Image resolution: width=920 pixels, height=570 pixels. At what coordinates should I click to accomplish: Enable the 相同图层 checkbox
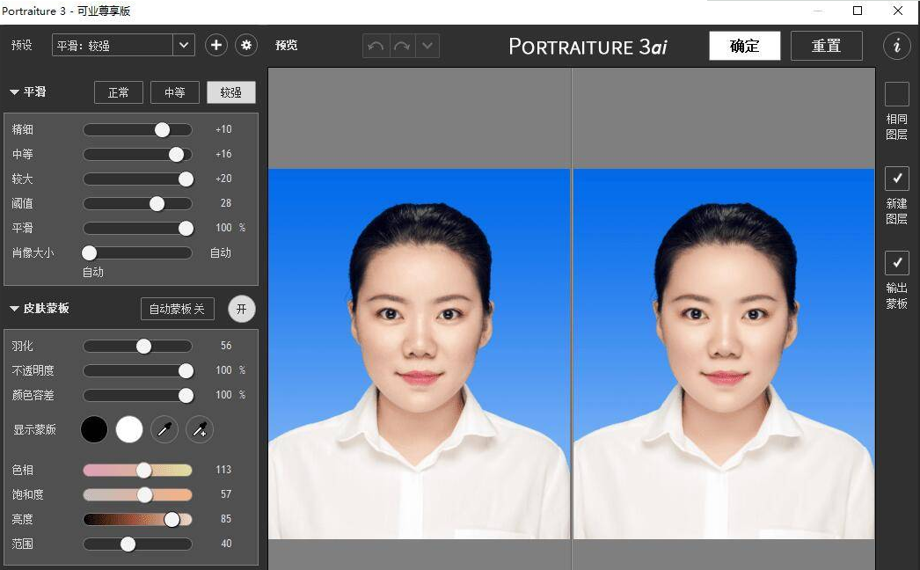tap(896, 94)
